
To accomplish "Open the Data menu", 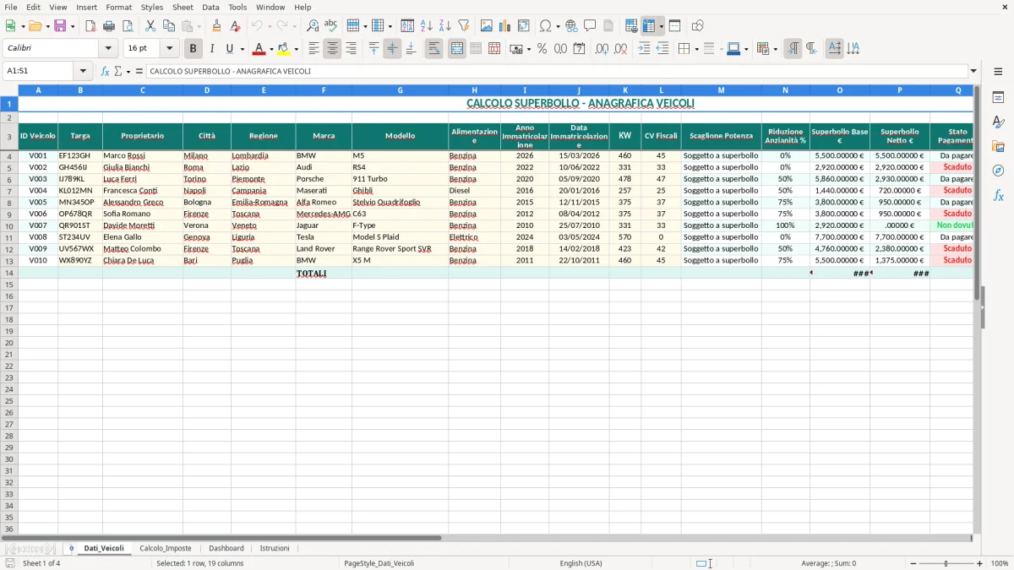I will coord(210,7).
